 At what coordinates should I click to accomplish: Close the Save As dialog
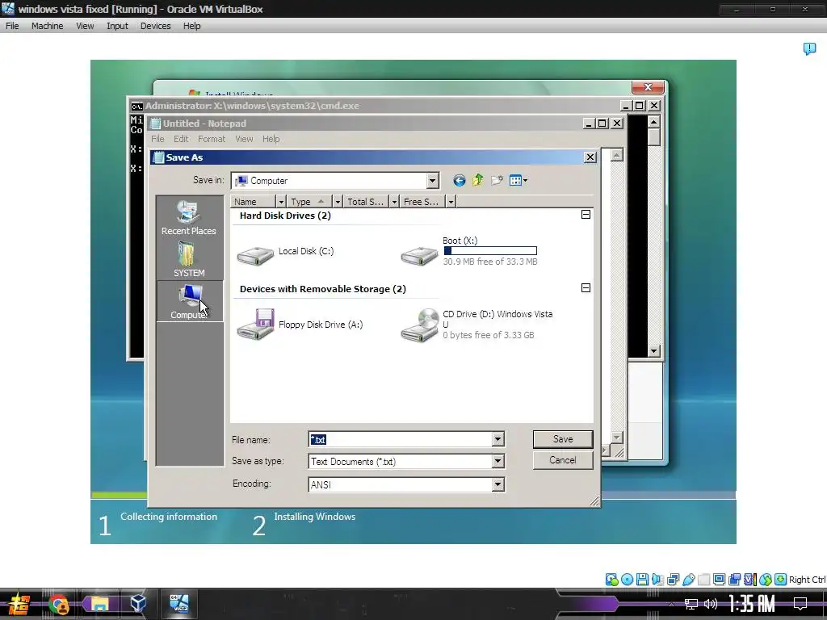click(x=590, y=157)
